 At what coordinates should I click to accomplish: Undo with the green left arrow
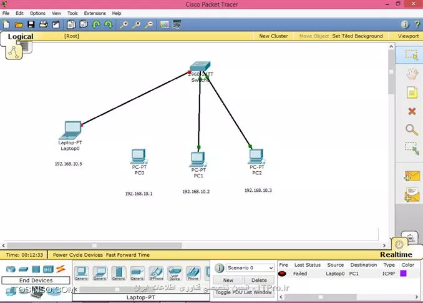(x=96, y=25)
